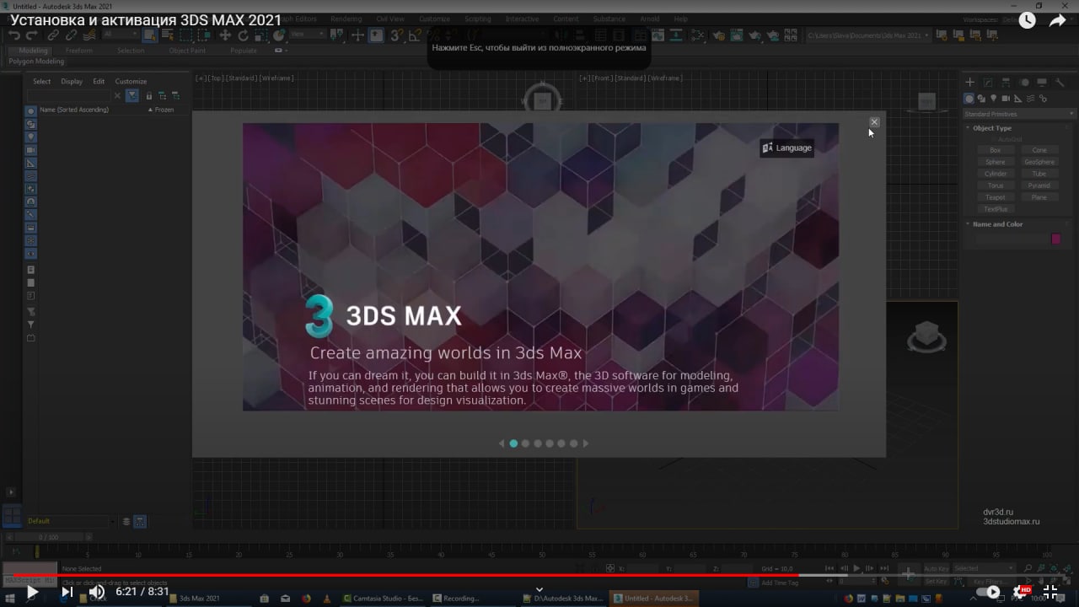Create a Box primitive
Image resolution: width=1079 pixels, height=607 pixels.
pos(996,150)
